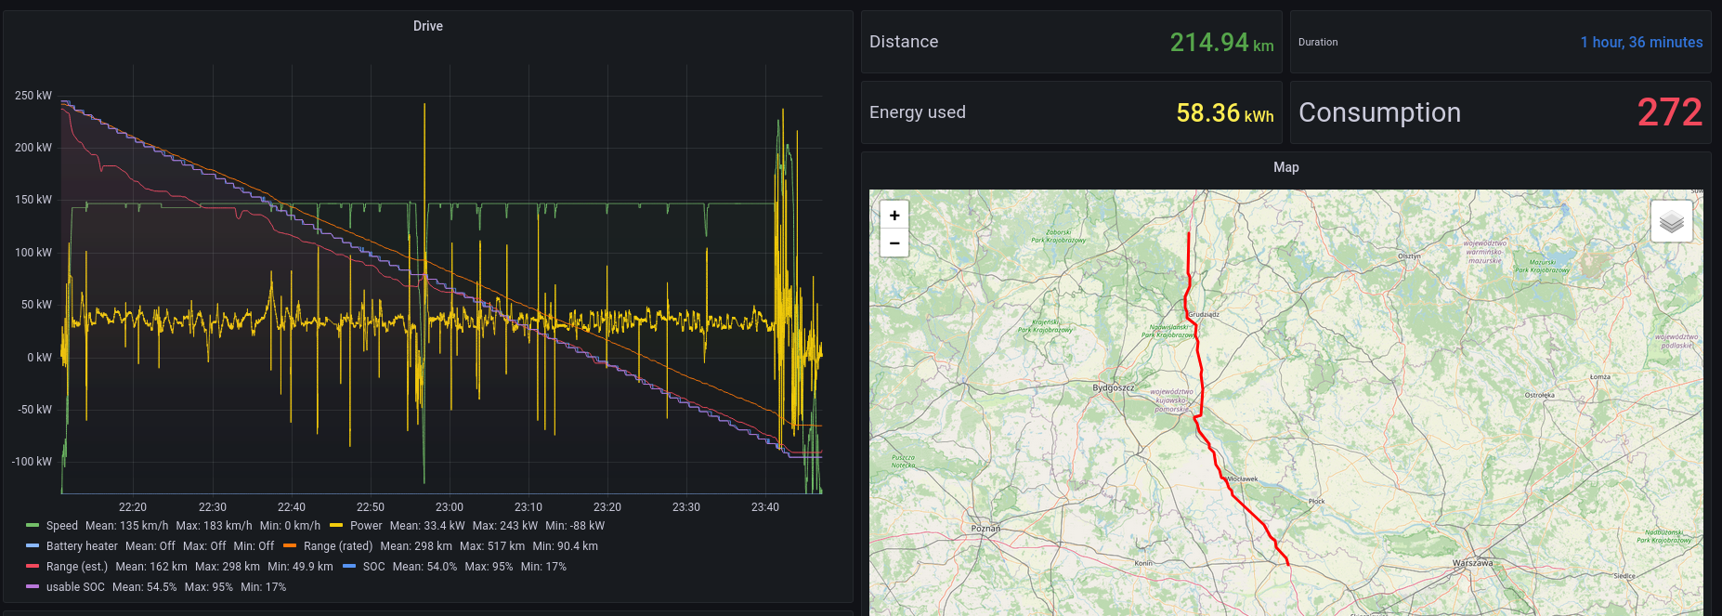Open the Map panel title menu
This screenshot has height=616, width=1722.
click(x=1286, y=167)
